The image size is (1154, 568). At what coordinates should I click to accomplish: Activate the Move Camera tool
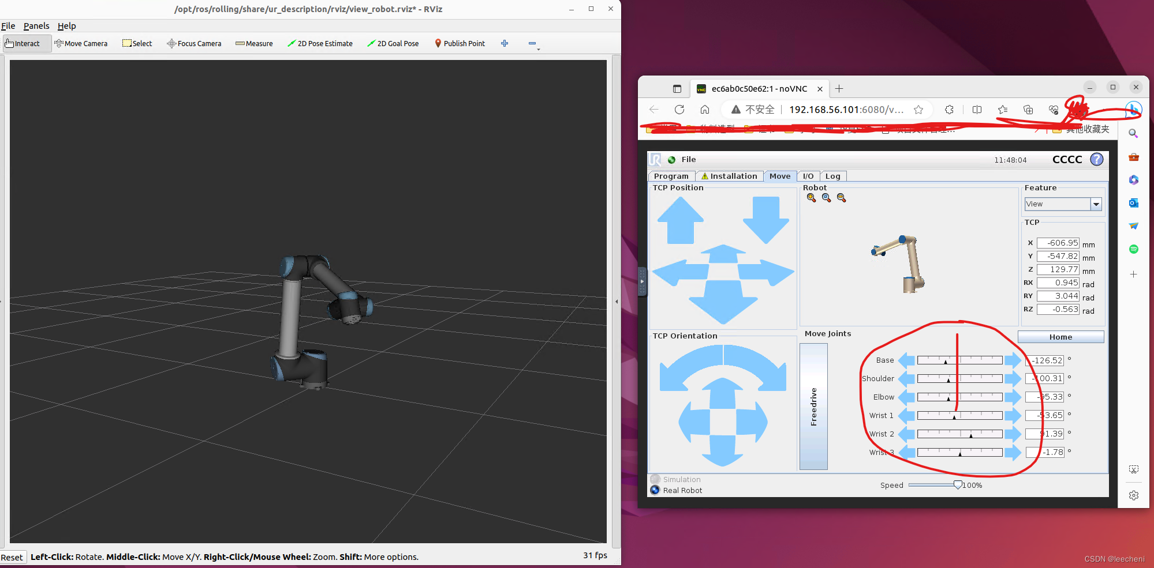[x=81, y=43]
